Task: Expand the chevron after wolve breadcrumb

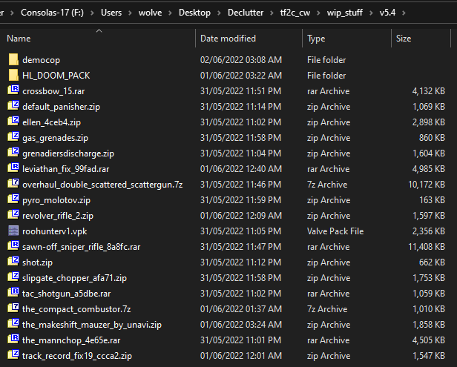Action: click(170, 13)
